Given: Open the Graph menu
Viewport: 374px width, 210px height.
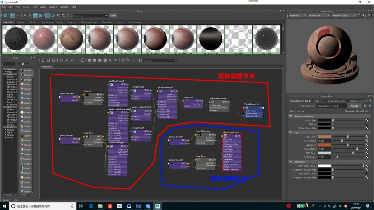Looking at the screenshot, I should tap(43, 7).
